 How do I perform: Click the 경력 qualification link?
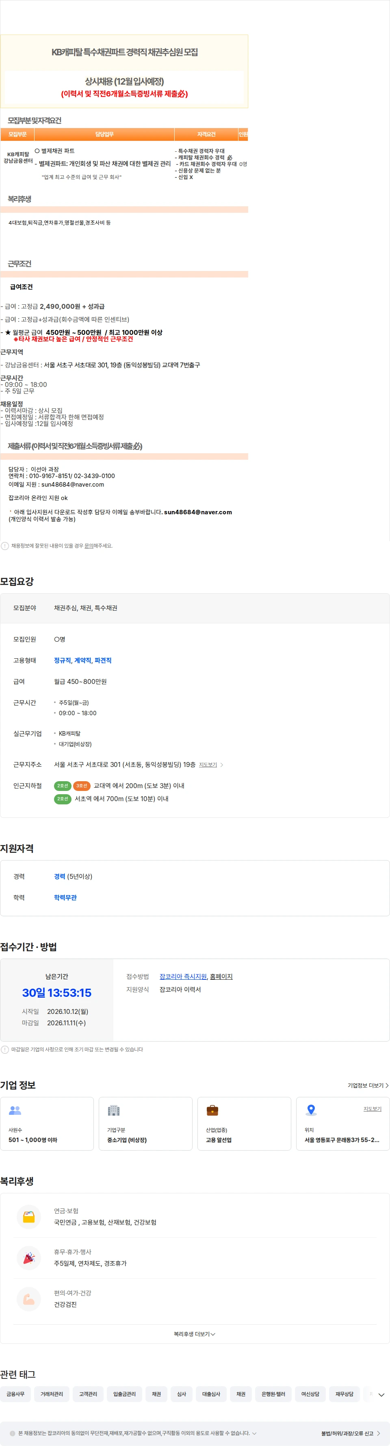click(59, 876)
